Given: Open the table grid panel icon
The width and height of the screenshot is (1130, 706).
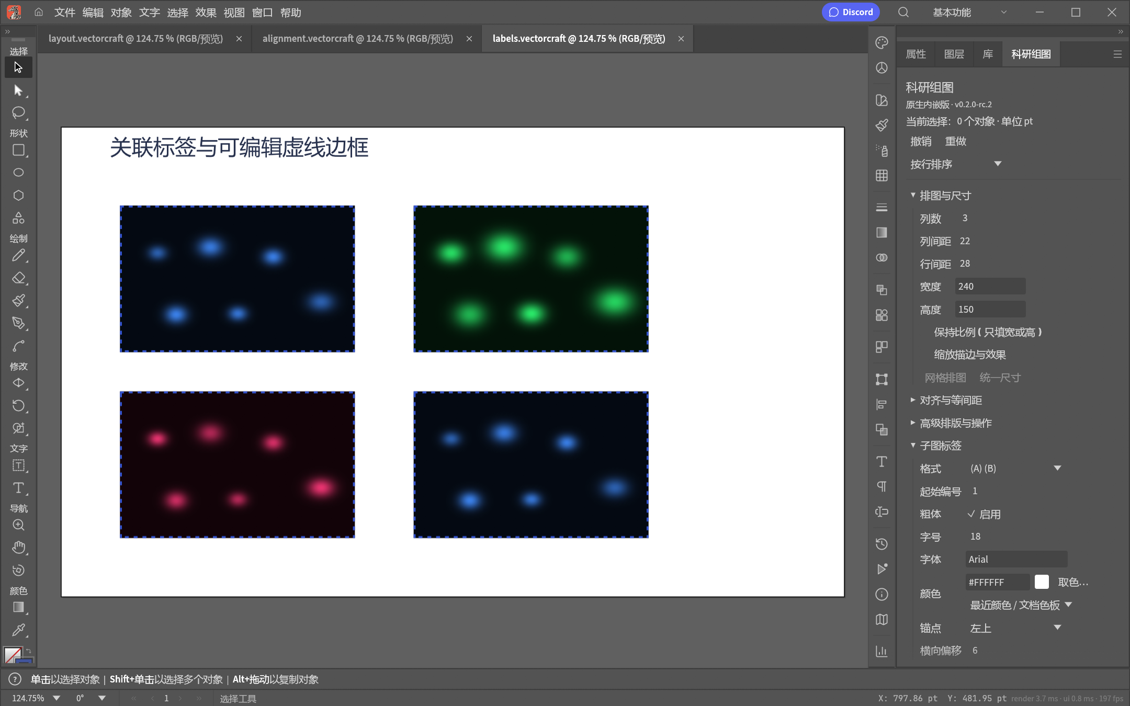Looking at the screenshot, I should [882, 175].
